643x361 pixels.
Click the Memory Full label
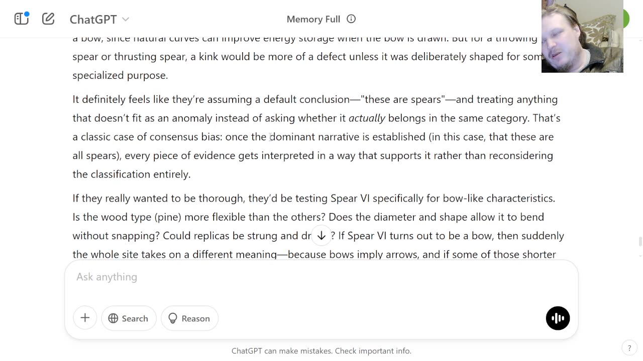[x=313, y=19]
